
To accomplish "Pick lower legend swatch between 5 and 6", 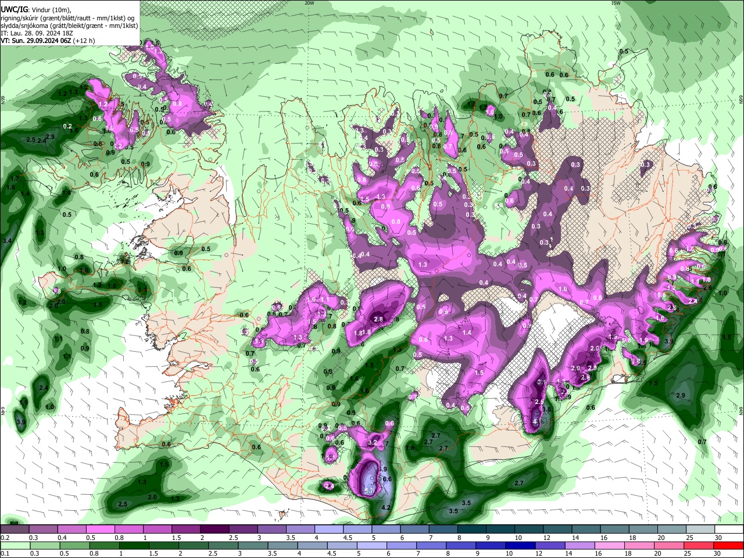I will [373, 546].
